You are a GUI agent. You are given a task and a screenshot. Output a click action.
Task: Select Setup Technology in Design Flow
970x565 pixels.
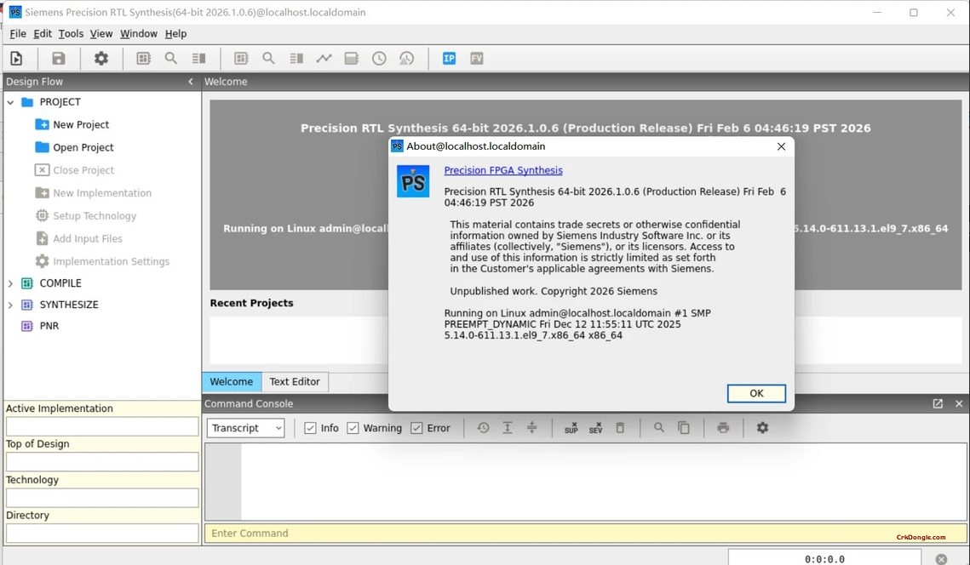pos(95,216)
